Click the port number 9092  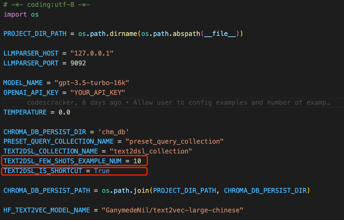coord(78,63)
